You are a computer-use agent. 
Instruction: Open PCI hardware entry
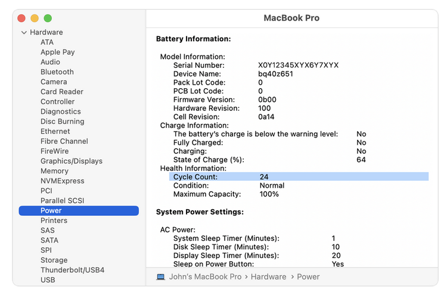[46, 191]
